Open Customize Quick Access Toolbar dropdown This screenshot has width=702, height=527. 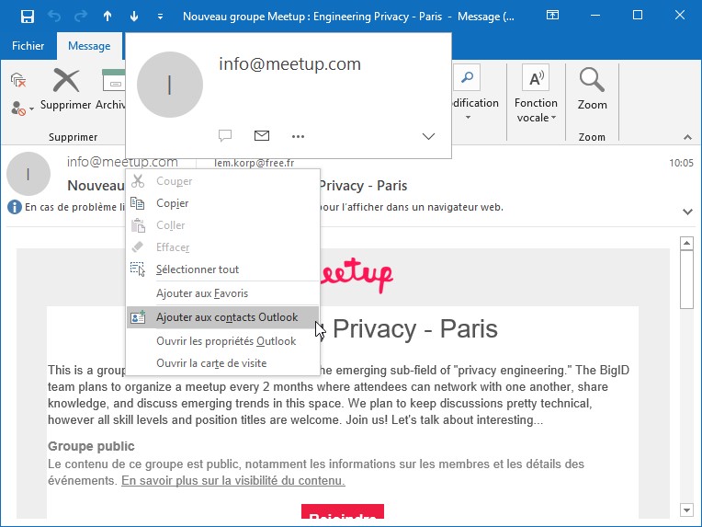click(161, 16)
